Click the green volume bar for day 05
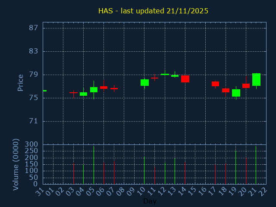The width and height of the screenshot is (276, 207). point(94,165)
